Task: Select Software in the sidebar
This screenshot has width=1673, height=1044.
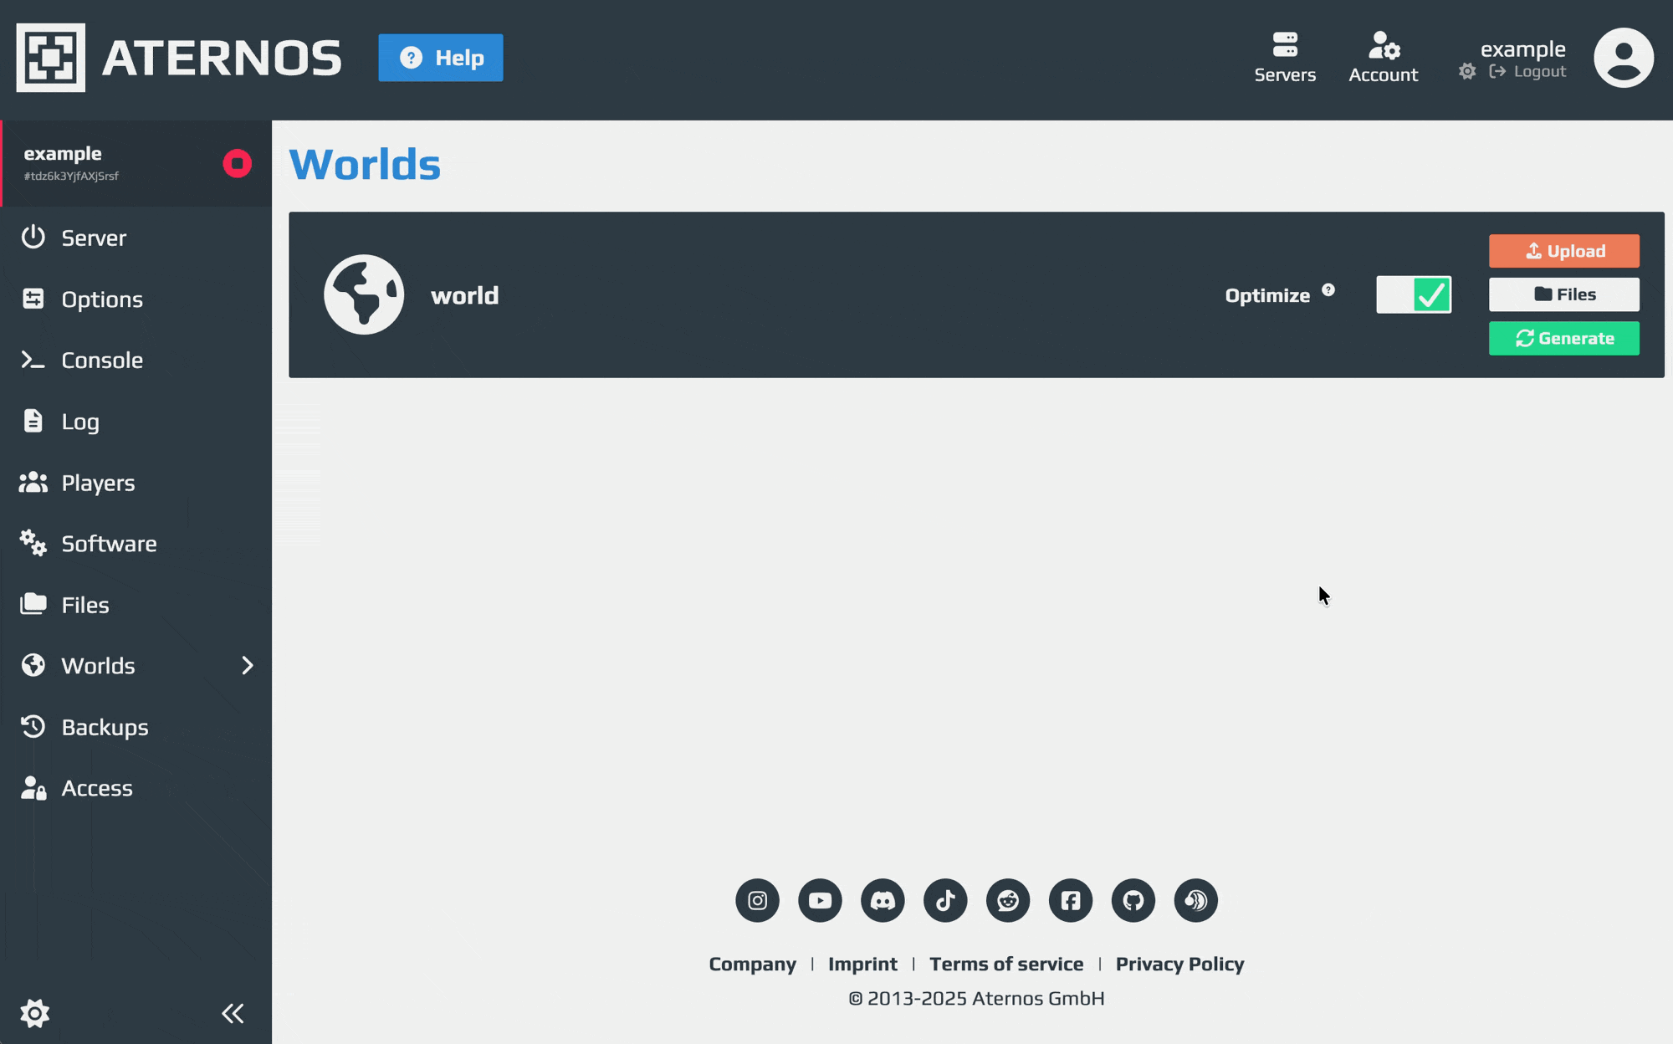Action: [x=109, y=544]
